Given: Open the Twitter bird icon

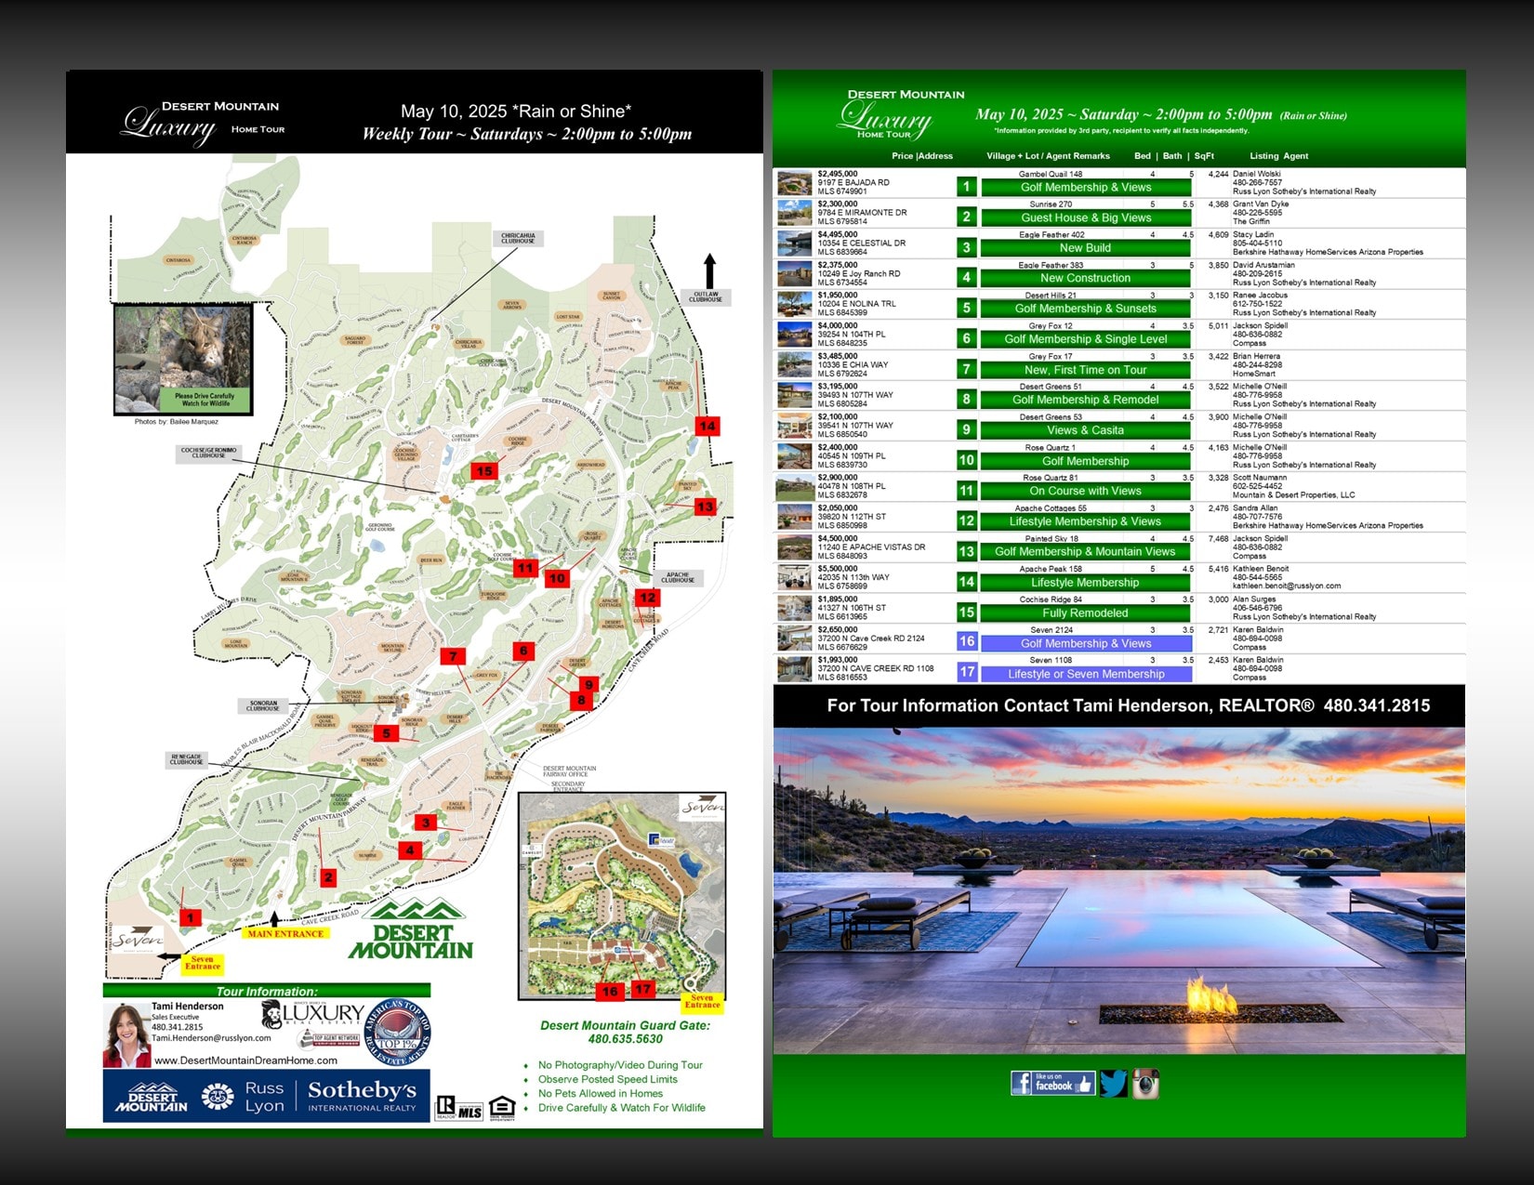Looking at the screenshot, I should click(x=1113, y=1084).
